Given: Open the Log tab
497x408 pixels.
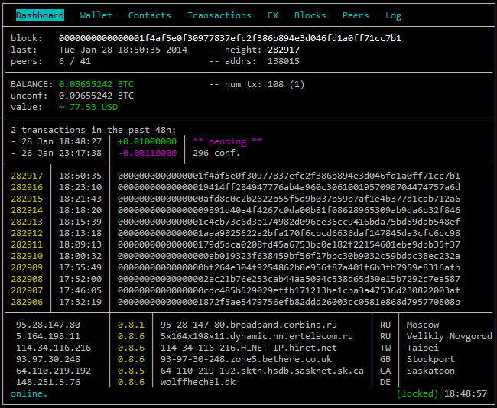Looking at the screenshot, I should (393, 15).
